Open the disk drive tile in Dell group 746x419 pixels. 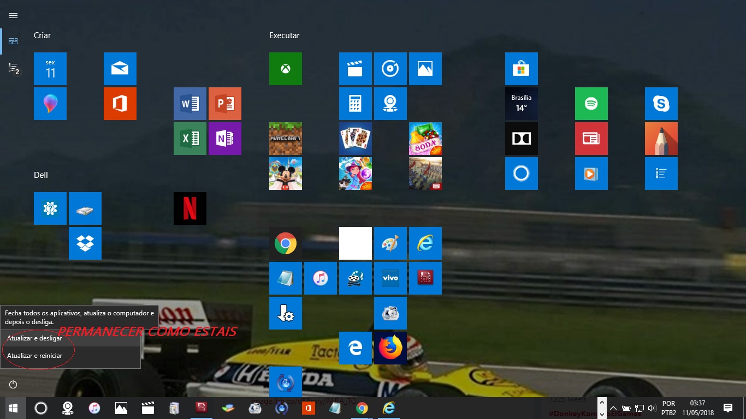(85, 208)
